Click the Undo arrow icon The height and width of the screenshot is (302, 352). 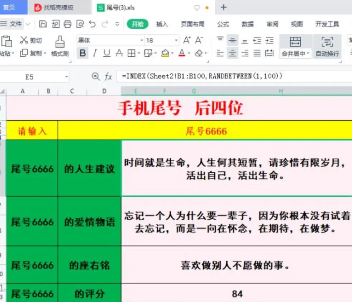[x=92, y=24]
